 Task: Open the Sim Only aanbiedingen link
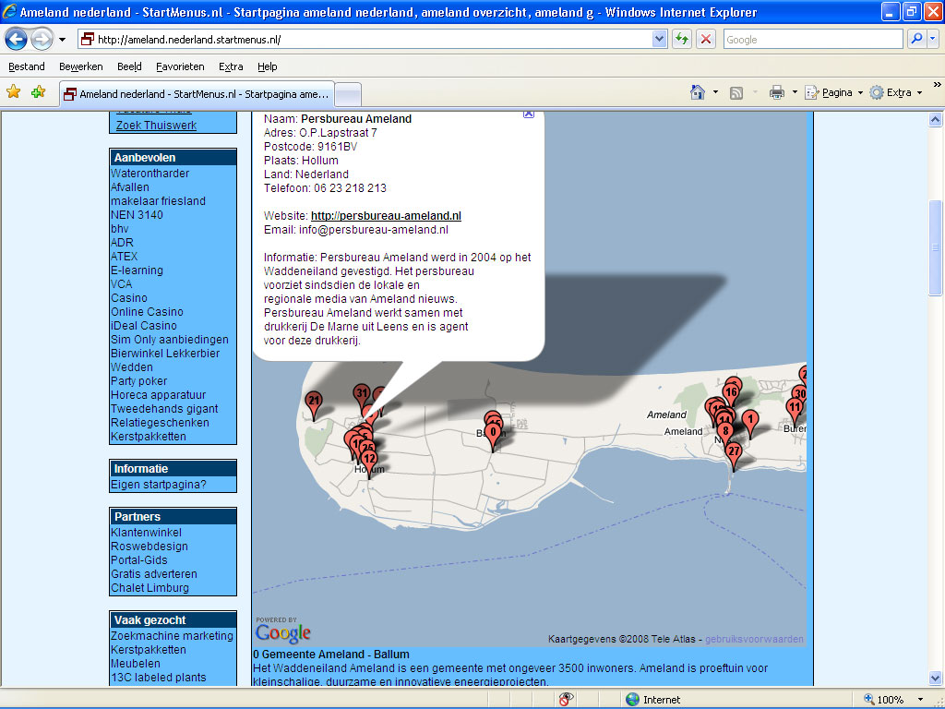(x=170, y=340)
